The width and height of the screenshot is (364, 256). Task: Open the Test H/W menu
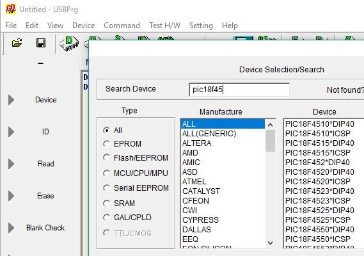click(x=164, y=26)
